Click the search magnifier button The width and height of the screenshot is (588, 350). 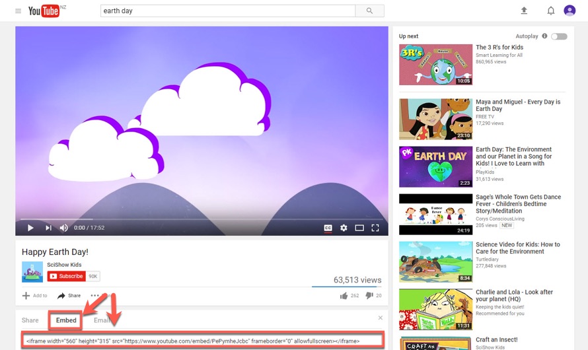coord(369,11)
